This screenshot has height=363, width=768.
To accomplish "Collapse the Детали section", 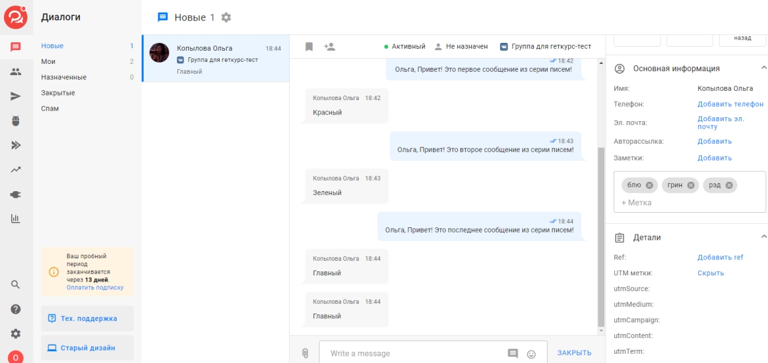I will [763, 237].
